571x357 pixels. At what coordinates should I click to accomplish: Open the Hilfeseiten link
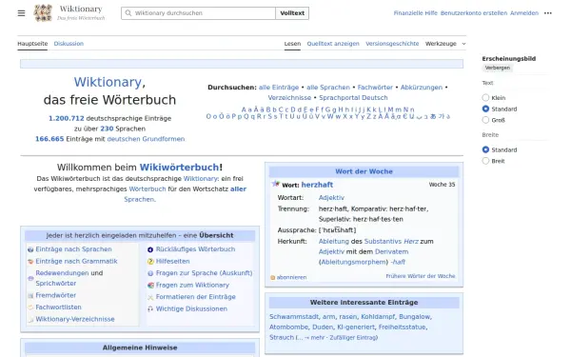pyautogui.click(x=172, y=261)
